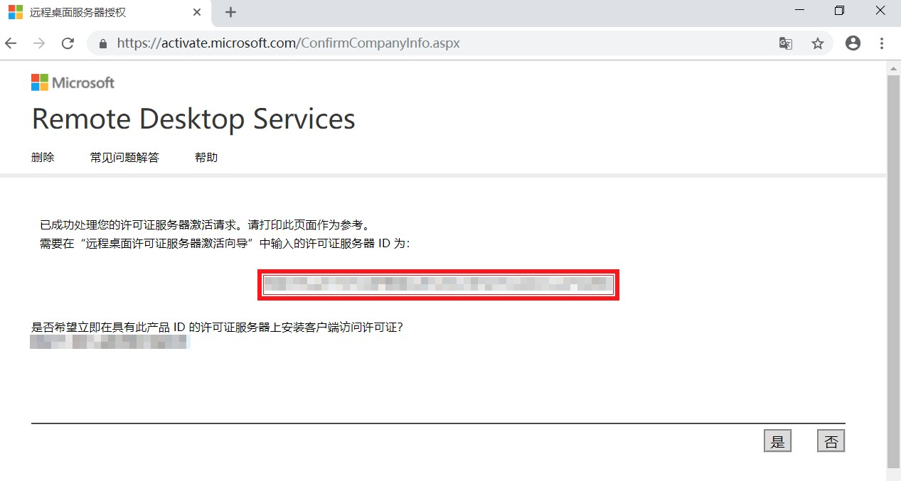Reload the page with the refresh icon
901x481 pixels.
pos(68,43)
